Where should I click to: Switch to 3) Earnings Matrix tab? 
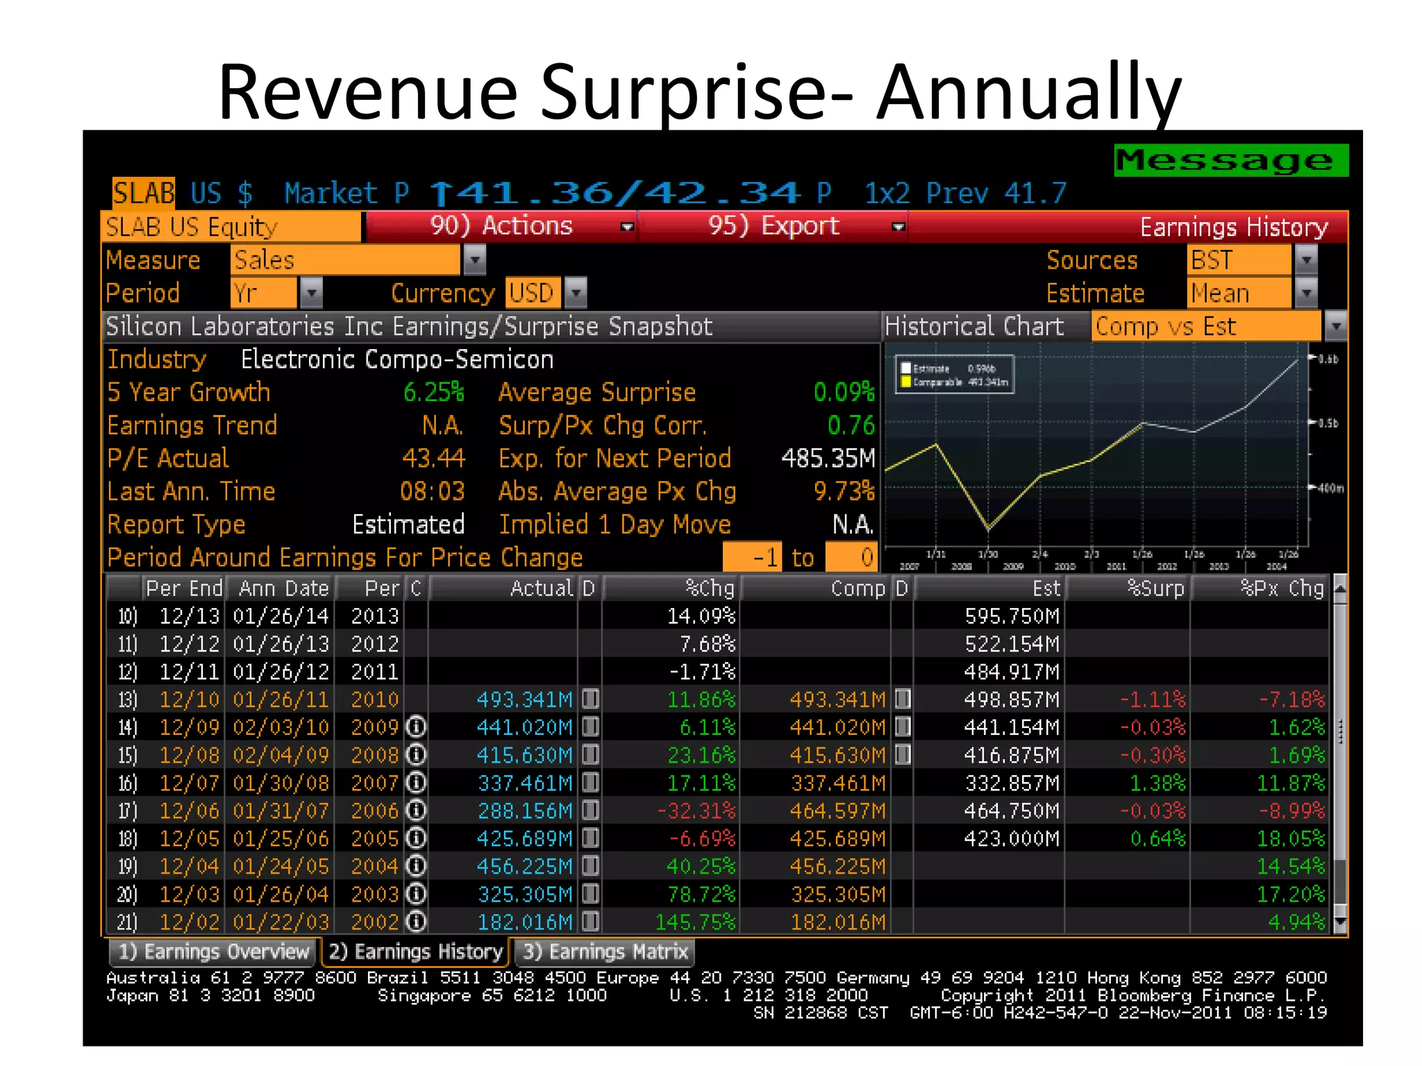(x=605, y=951)
